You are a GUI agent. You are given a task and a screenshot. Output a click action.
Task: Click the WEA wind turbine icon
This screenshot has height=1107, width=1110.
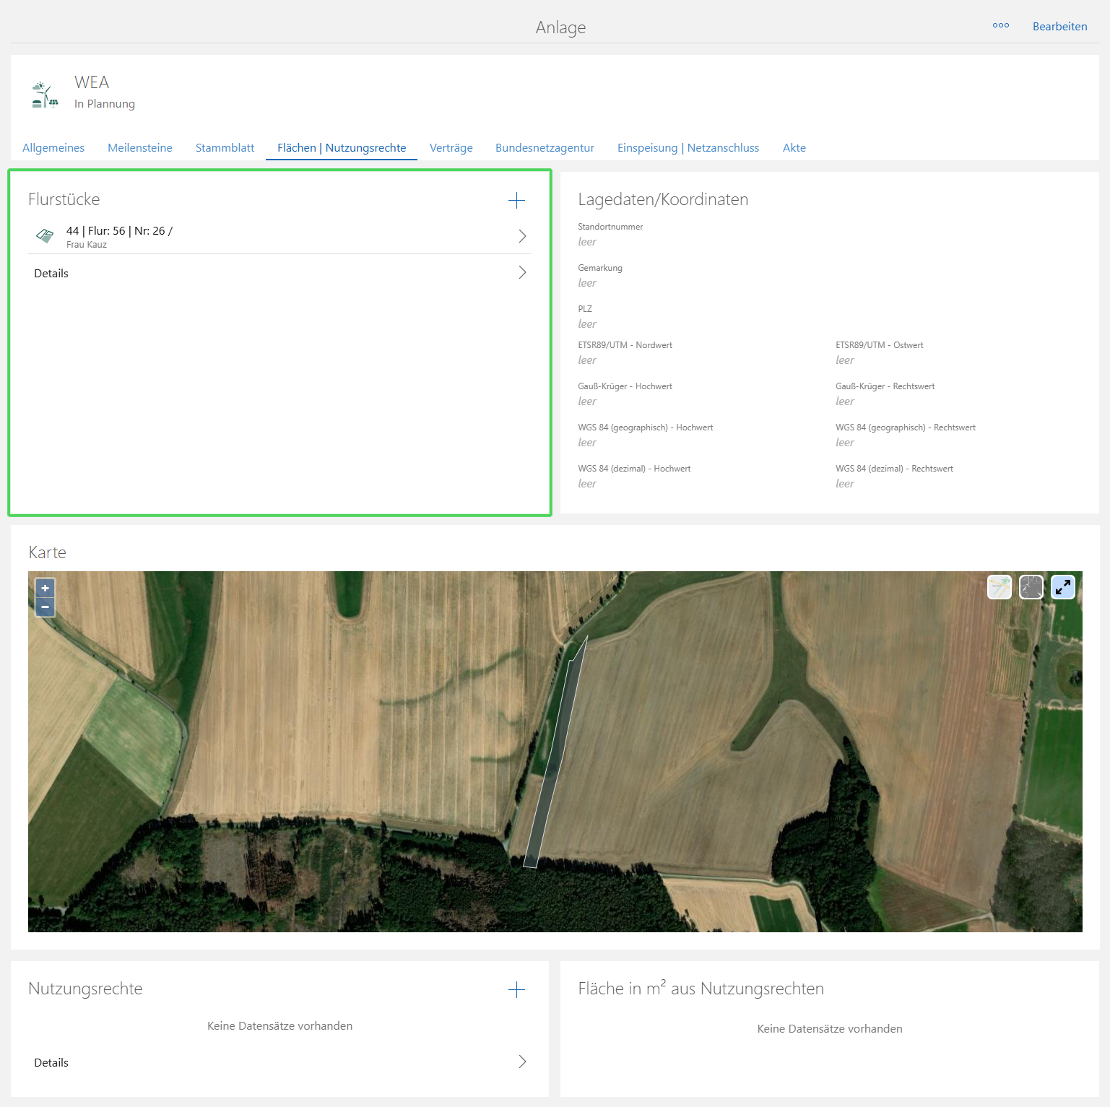45,95
